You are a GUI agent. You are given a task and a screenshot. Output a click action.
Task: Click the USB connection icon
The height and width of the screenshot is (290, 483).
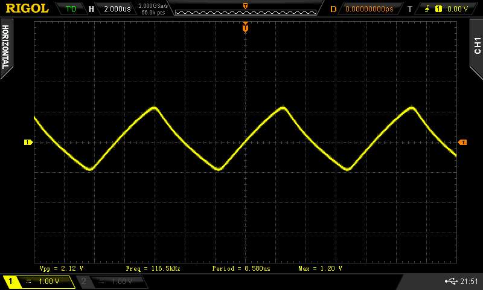(x=450, y=282)
